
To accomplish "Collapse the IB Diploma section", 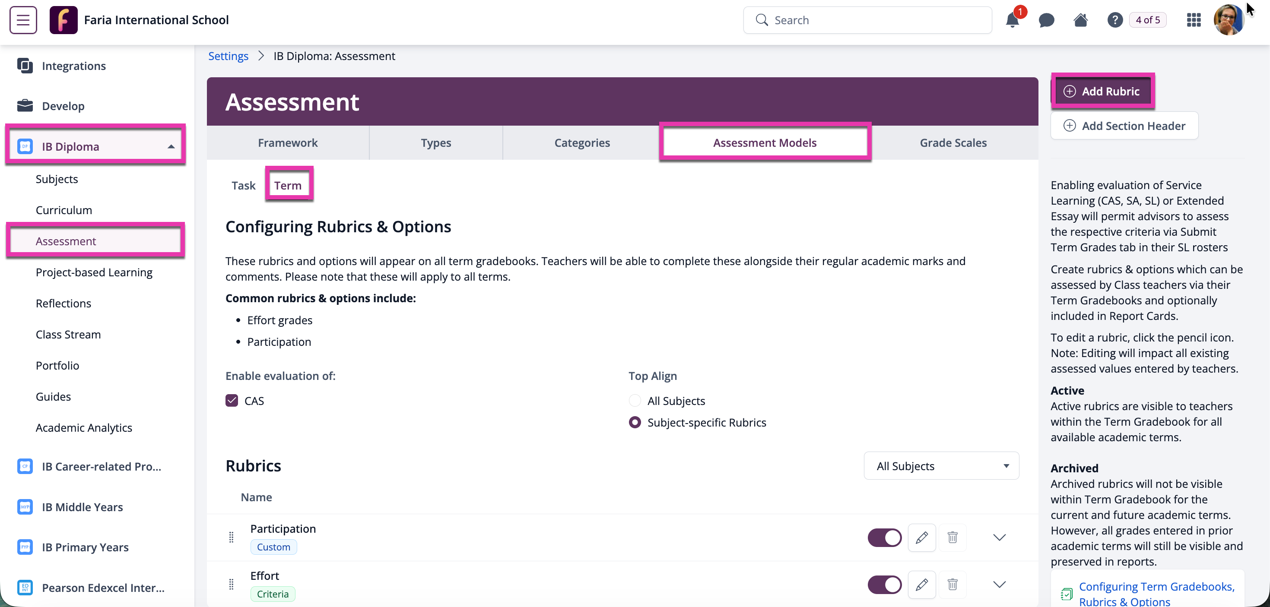I will point(171,146).
